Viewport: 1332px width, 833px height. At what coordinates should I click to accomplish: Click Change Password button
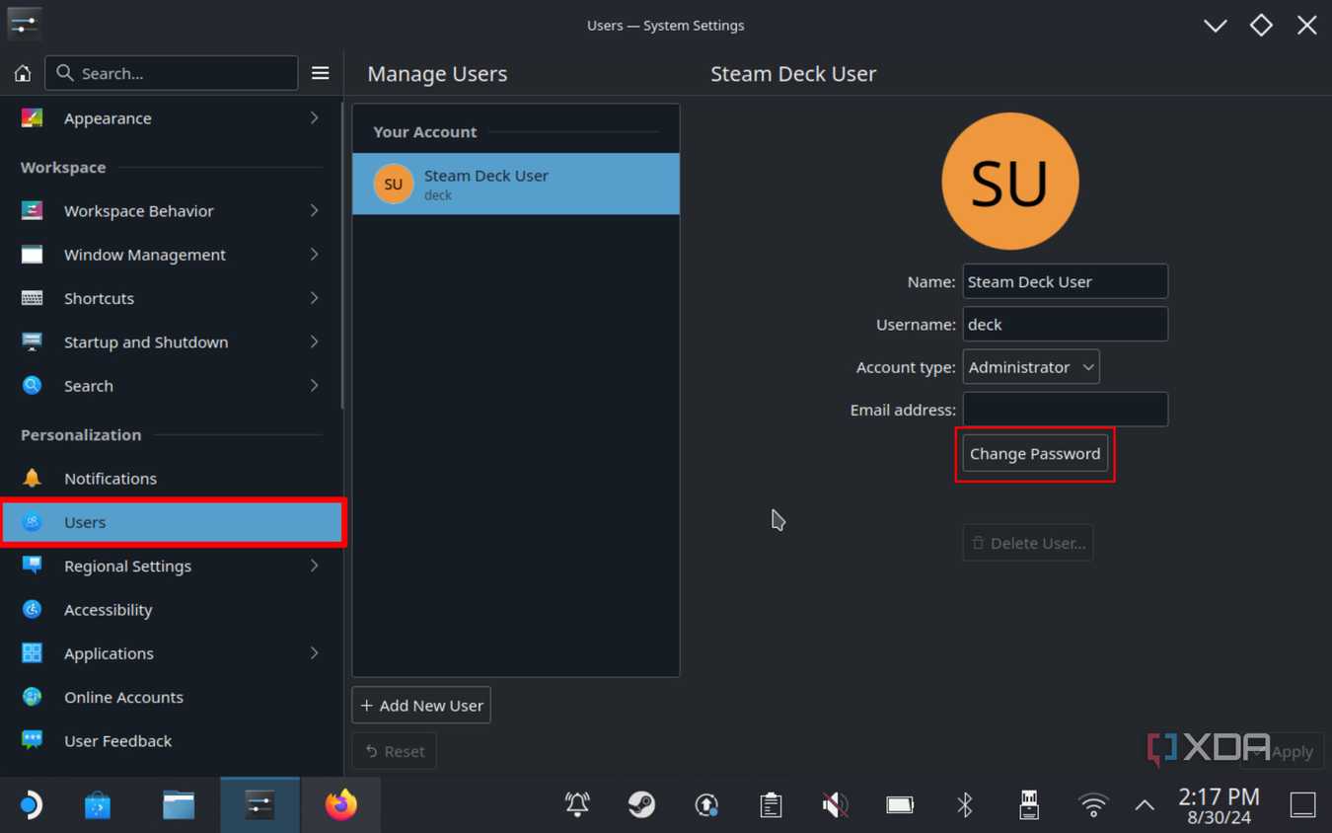pos(1035,454)
